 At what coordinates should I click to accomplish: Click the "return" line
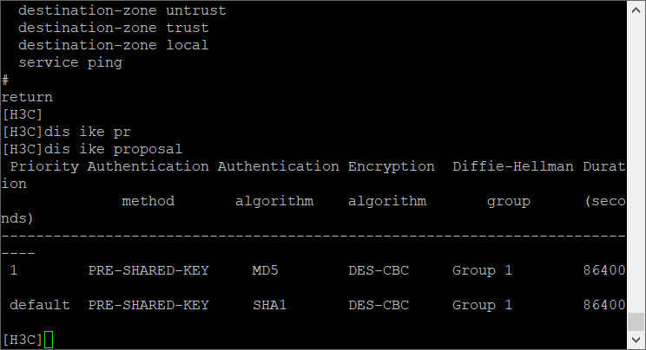[27, 97]
